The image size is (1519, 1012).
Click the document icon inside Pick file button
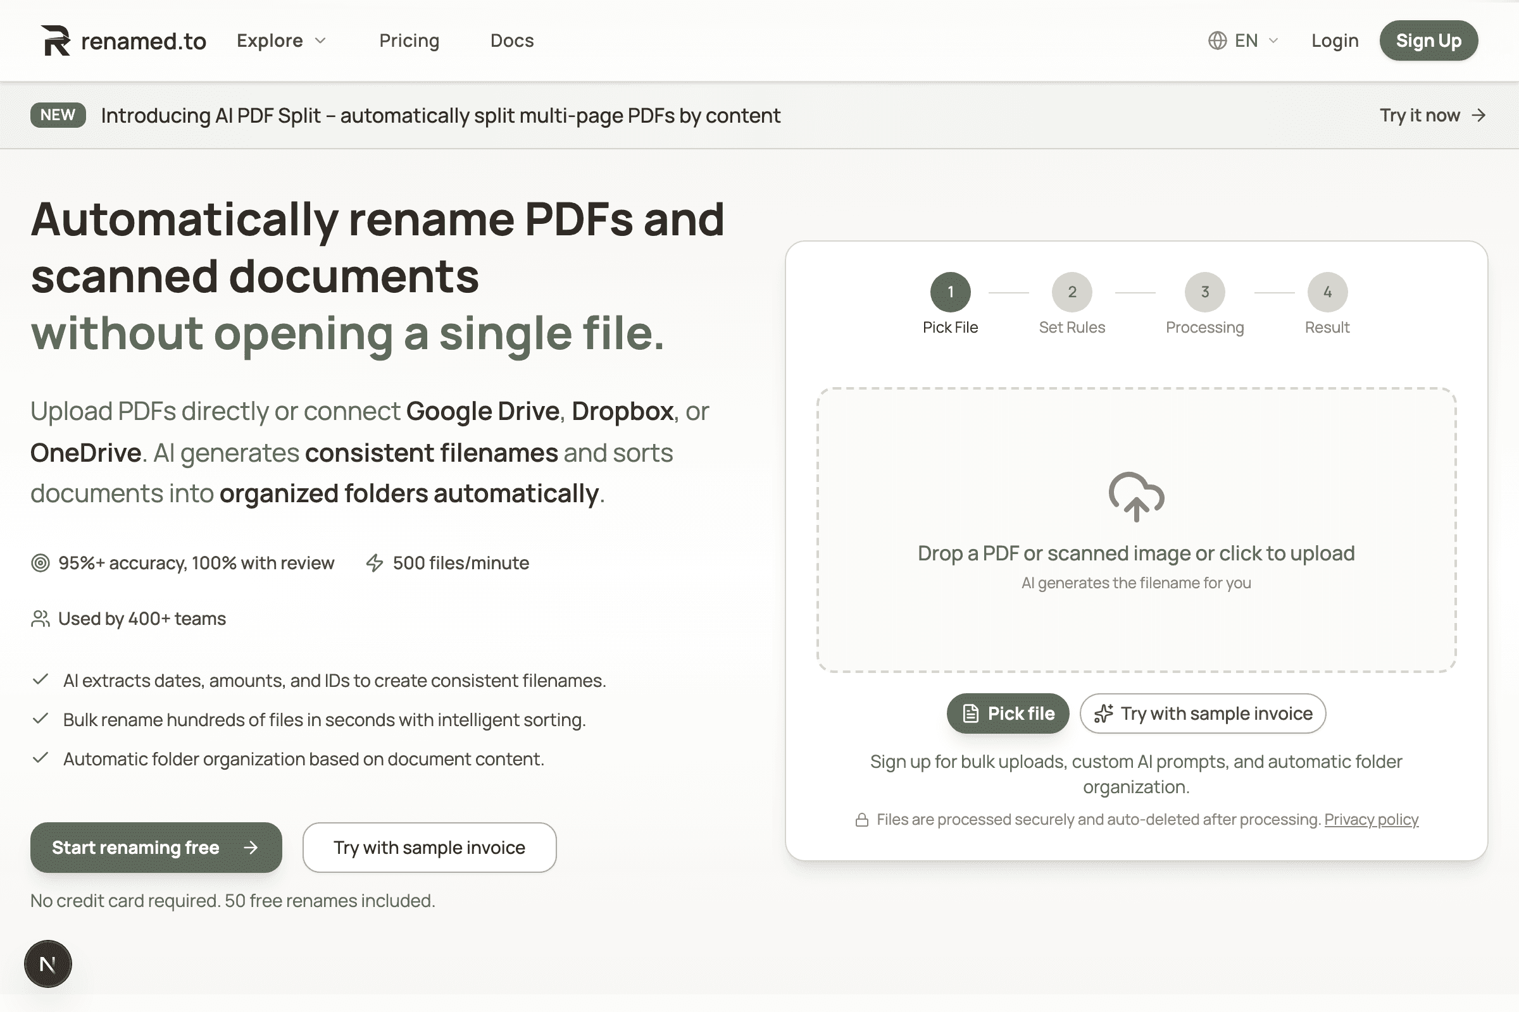point(971,713)
